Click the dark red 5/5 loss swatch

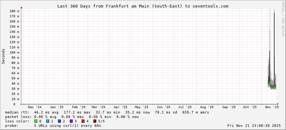95,121
